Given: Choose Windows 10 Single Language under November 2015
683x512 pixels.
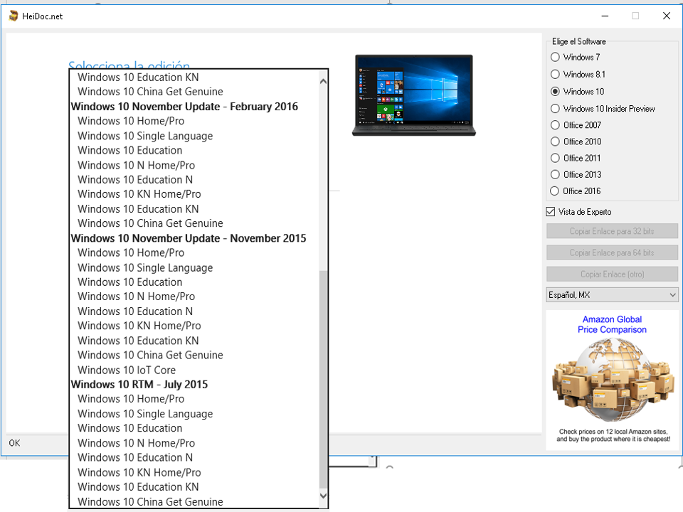Looking at the screenshot, I should [145, 268].
